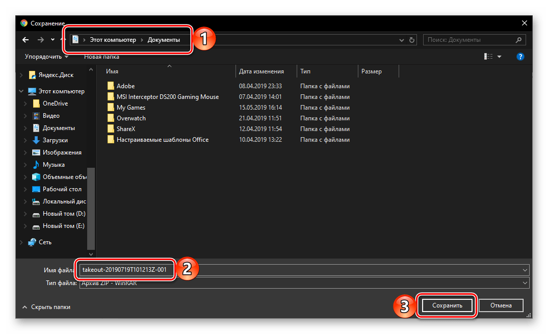Expand the Яндекс.Диск tree node
The image size is (548, 334).
(21, 75)
